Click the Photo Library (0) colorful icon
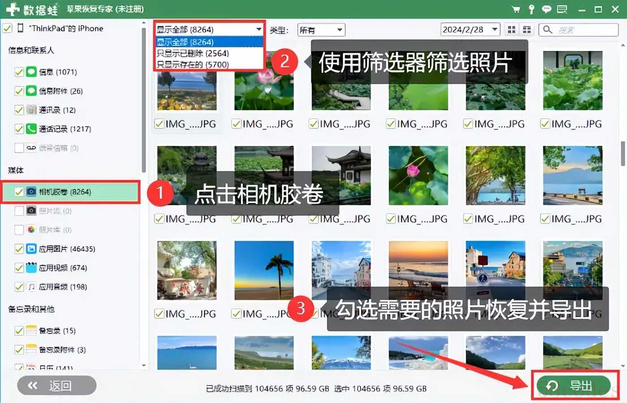 [31, 230]
